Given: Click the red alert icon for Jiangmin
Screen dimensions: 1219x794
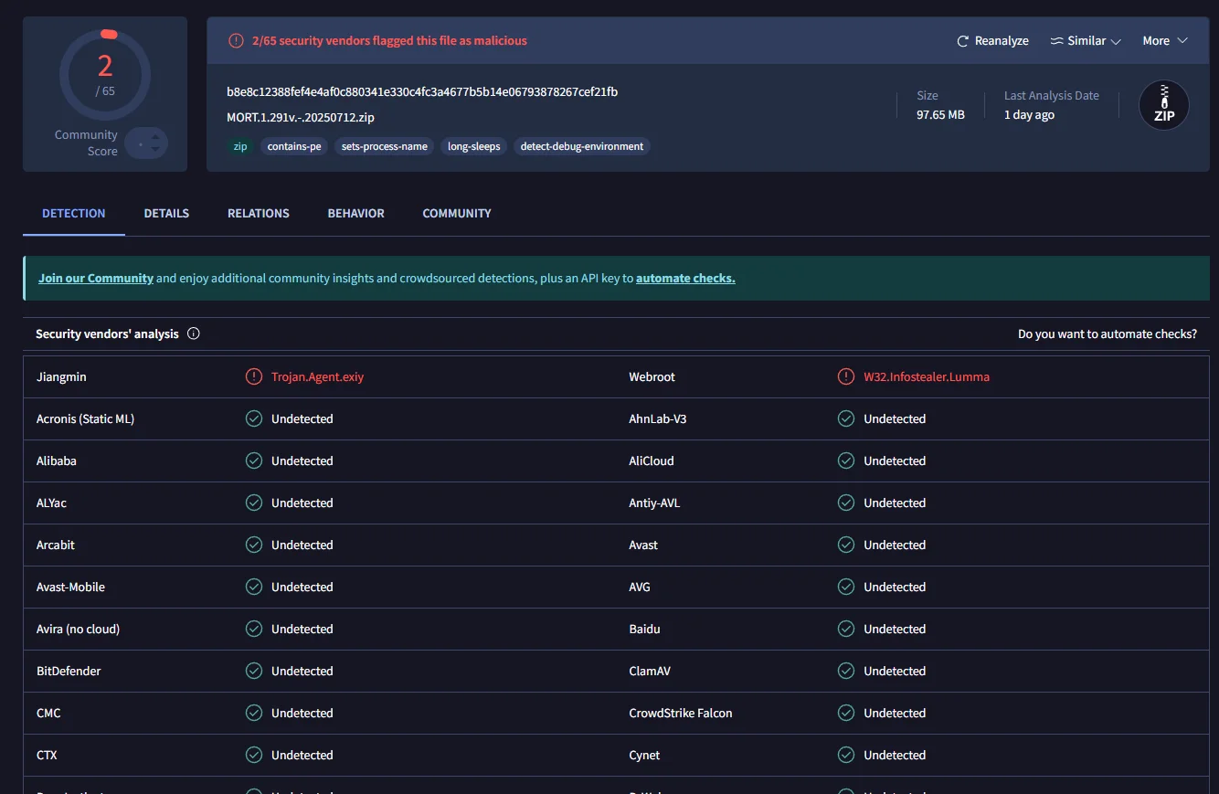Looking at the screenshot, I should pyautogui.click(x=254, y=376).
